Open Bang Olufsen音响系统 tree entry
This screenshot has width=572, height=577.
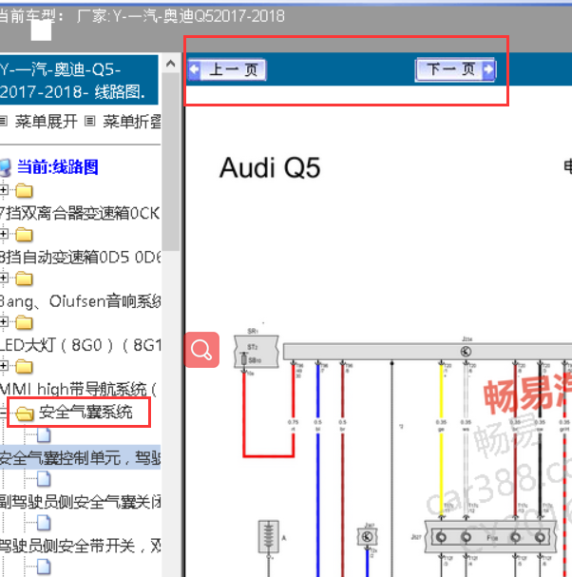coord(80,301)
